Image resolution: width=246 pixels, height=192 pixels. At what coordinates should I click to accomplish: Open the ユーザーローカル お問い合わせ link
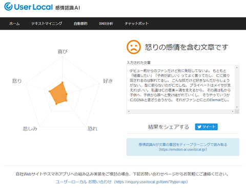pos(122,182)
